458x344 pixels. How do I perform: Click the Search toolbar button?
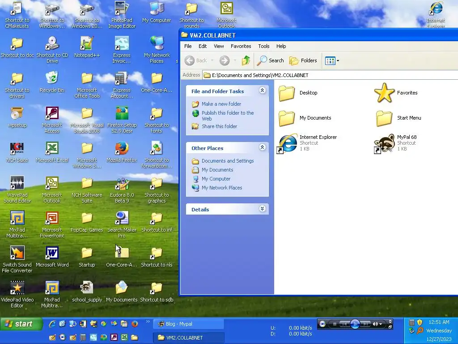tap(271, 60)
